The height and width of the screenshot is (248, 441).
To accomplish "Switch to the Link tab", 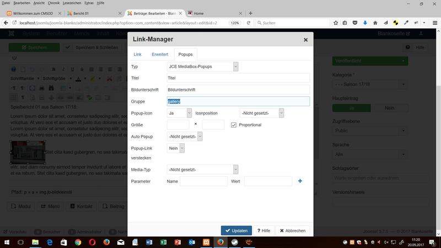I will coord(137,54).
